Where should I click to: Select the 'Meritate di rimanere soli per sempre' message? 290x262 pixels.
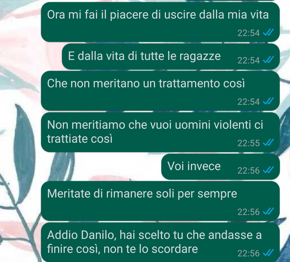pos(160,201)
